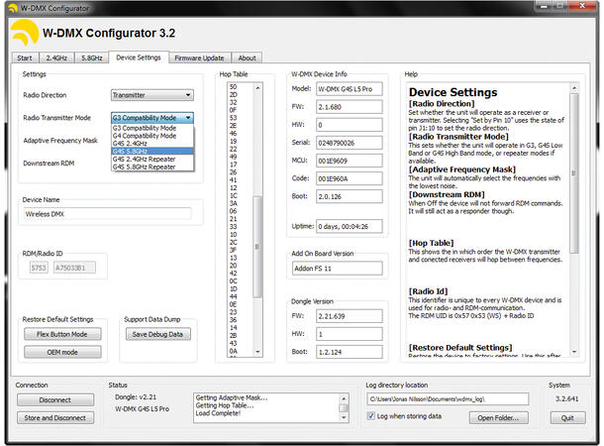Click the device FW field 2.1.680
Screen dimensions: 604x446
pyautogui.click(x=350, y=107)
